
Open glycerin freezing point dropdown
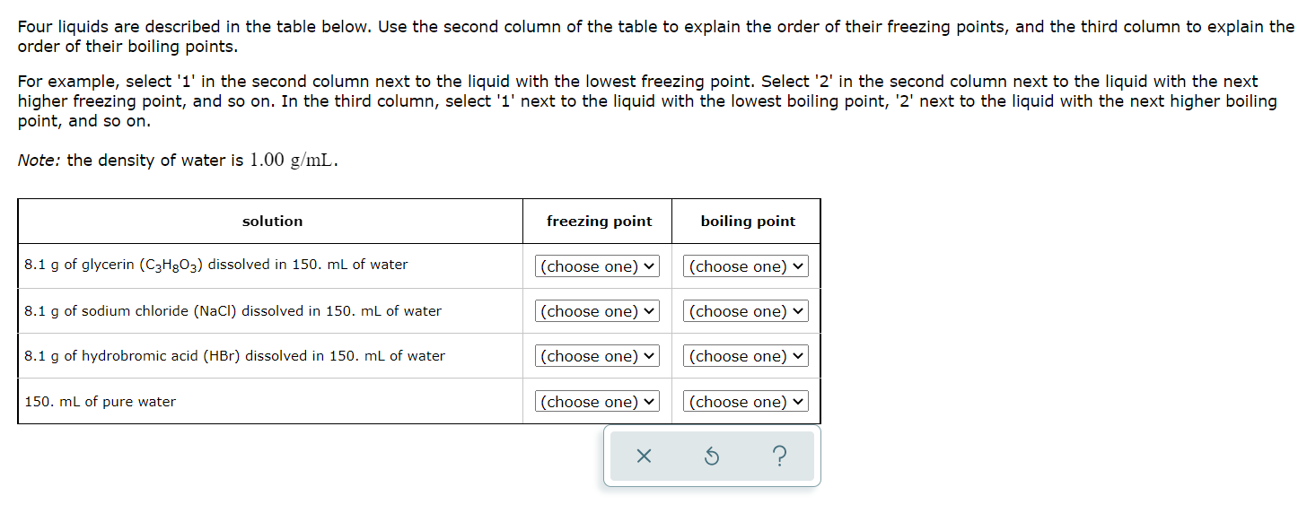click(x=598, y=266)
